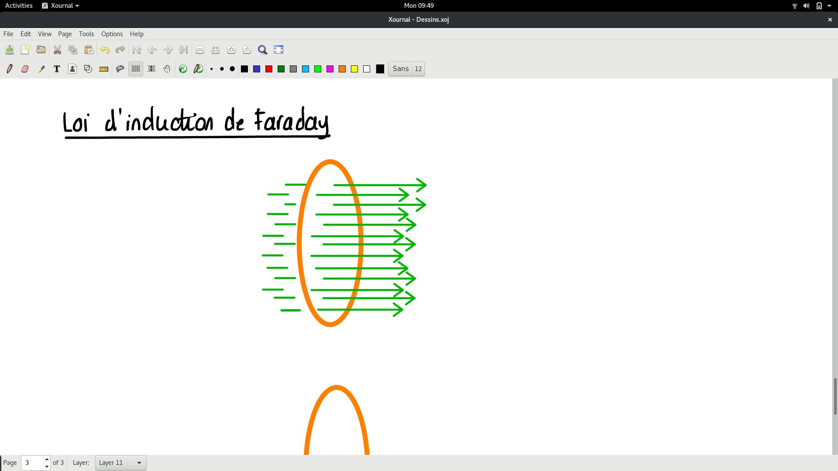The width and height of the screenshot is (838, 471).
Task: Select the Vertical Space tool
Action: click(151, 69)
